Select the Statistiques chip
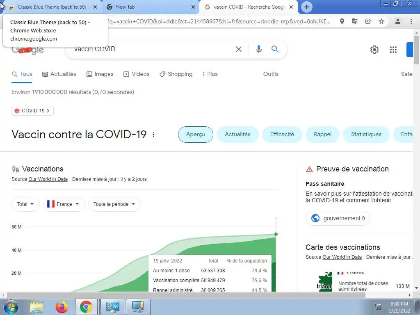This screenshot has height=315, width=420. point(366,135)
